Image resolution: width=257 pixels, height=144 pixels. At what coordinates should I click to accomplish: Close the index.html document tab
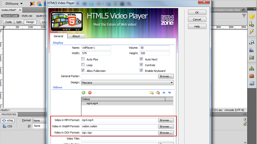20,10
